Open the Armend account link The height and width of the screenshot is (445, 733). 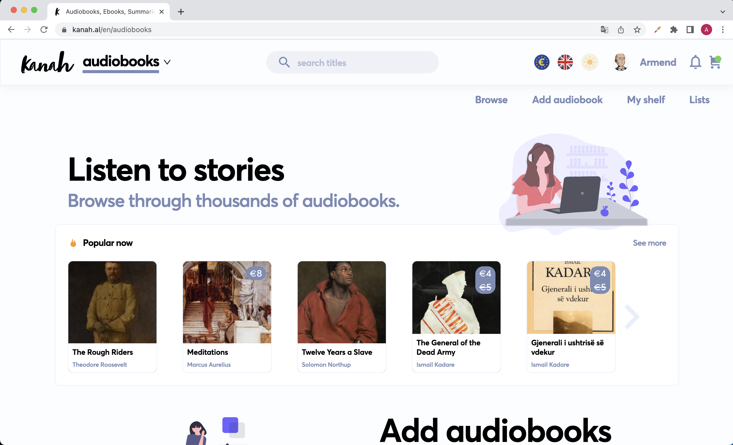(658, 62)
